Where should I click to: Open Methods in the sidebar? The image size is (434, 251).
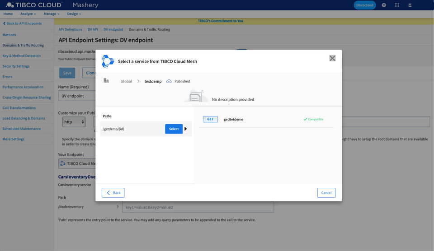(9, 35)
